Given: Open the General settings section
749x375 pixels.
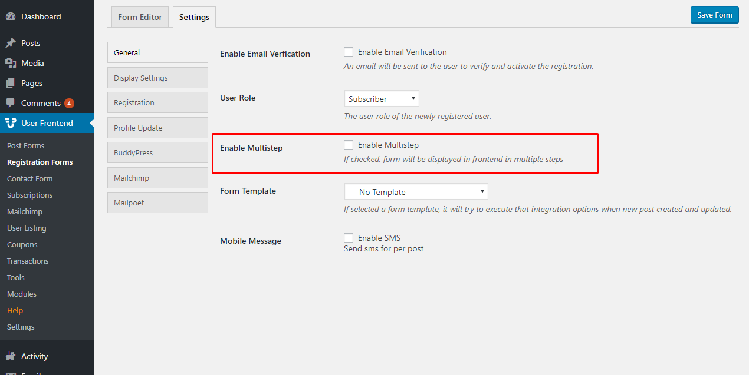Looking at the screenshot, I should coord(157,52).
